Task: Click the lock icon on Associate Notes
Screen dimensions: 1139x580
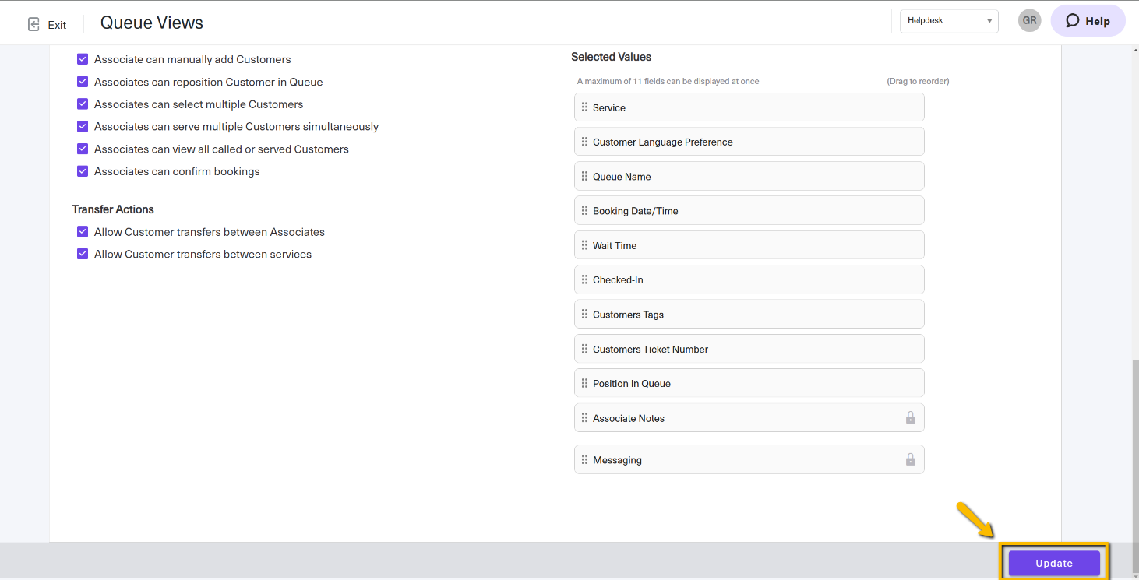Action: click(x=910, y=418)
